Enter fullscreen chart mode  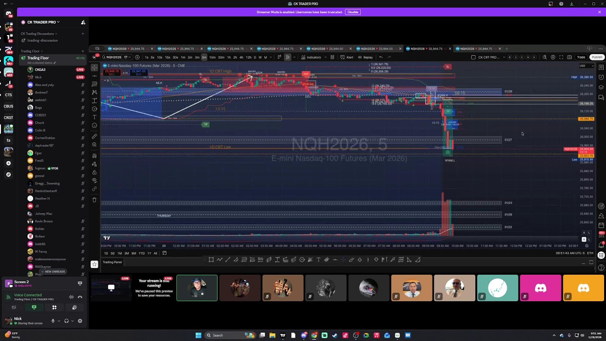coord(561,57)
